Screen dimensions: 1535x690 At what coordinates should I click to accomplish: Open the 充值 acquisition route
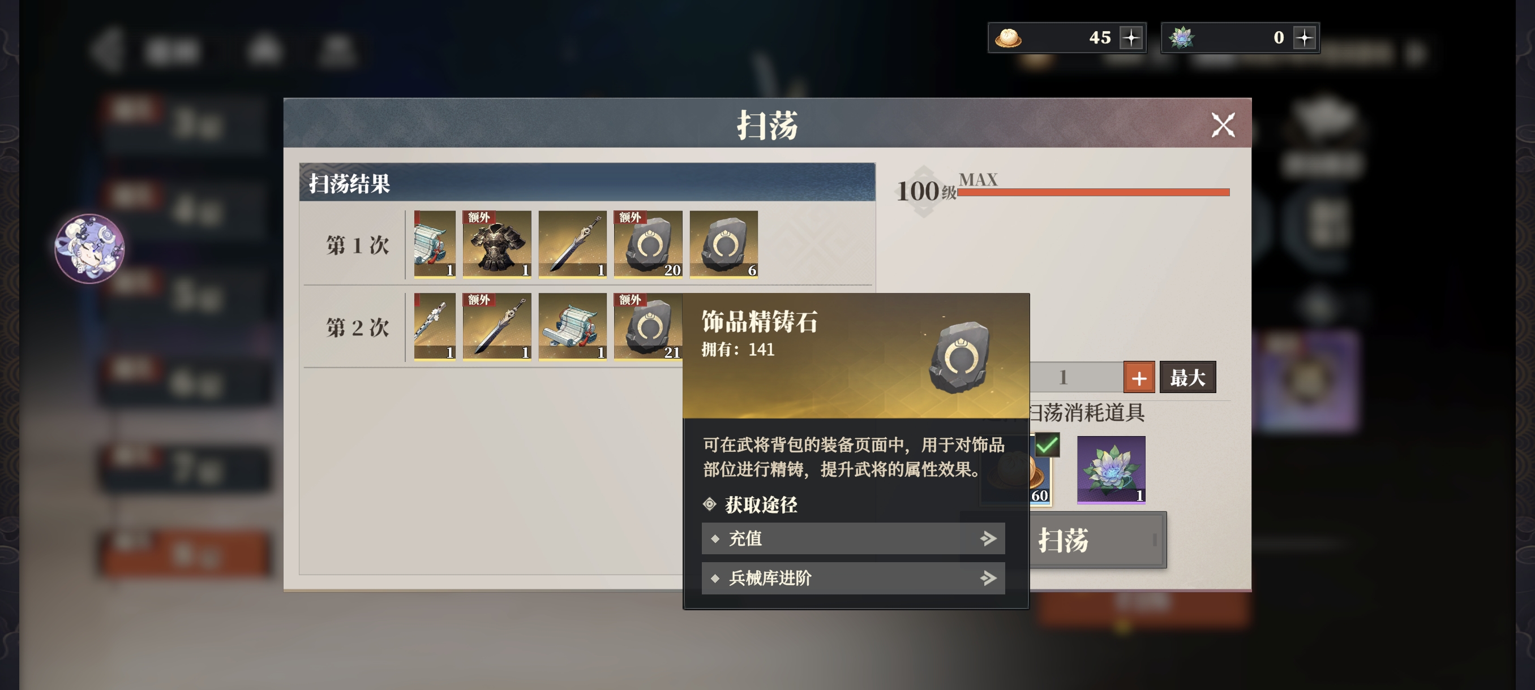click(853, 538)
